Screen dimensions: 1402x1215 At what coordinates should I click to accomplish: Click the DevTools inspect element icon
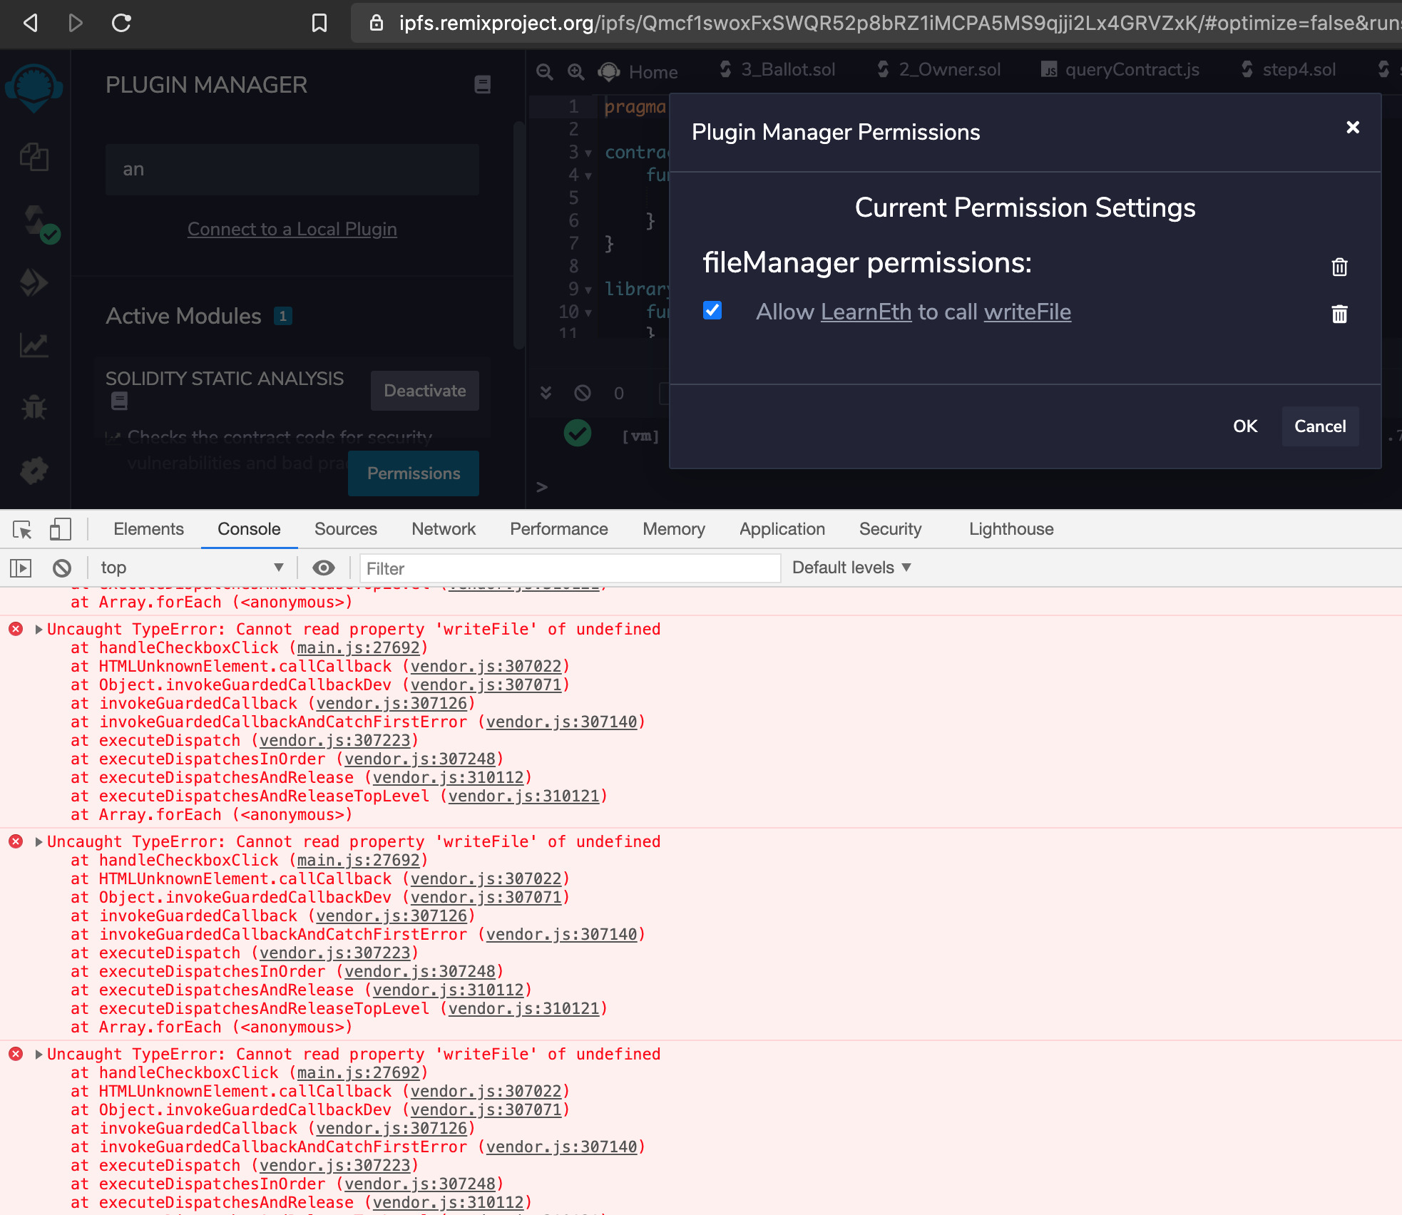coord(22,529)
